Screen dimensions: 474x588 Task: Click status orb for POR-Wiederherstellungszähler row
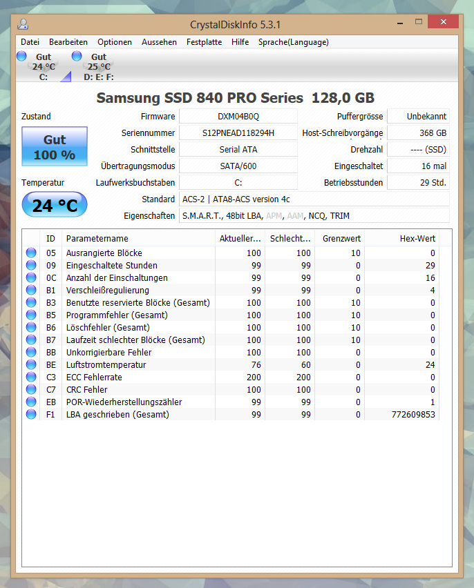tap(31, 402)
